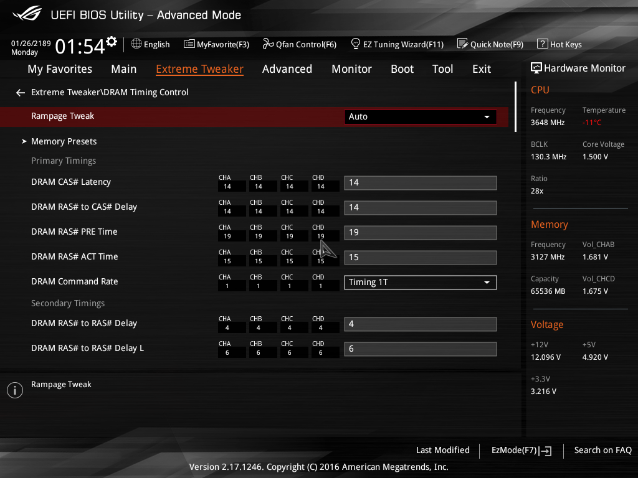Click the ROG logo icon

coord(27,14)
